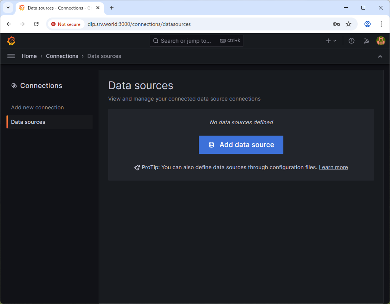Go back in browser history
390x304 pixels.
9,24
